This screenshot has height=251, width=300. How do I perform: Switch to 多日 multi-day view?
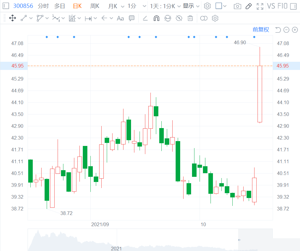pyautogui.click(x=59, y=6)
